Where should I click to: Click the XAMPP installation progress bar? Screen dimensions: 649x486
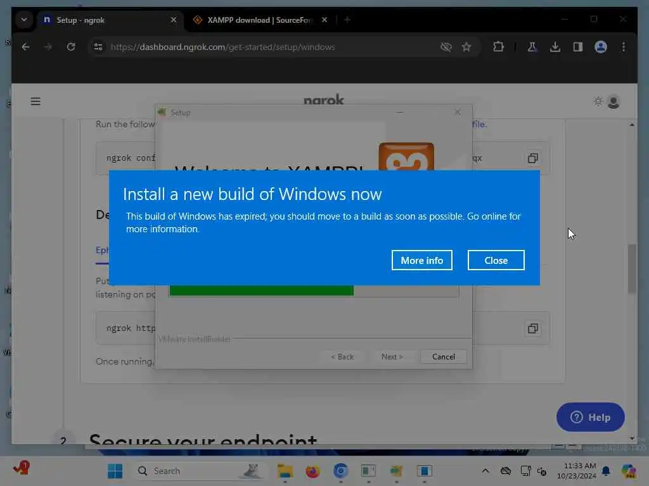click(x=314, y=290)
